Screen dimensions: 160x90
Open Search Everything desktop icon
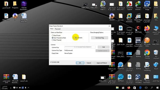(x=147, y=66)
